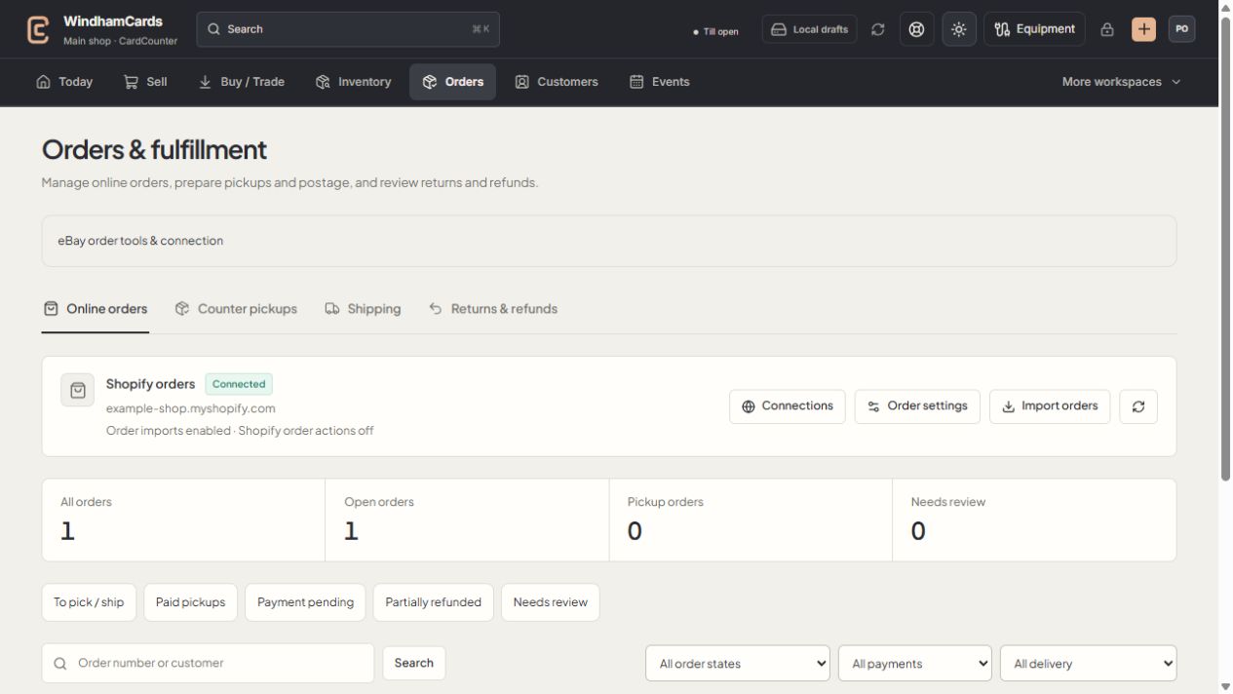
Task: Go to Today workspace
Action: [x=64, y=82]
